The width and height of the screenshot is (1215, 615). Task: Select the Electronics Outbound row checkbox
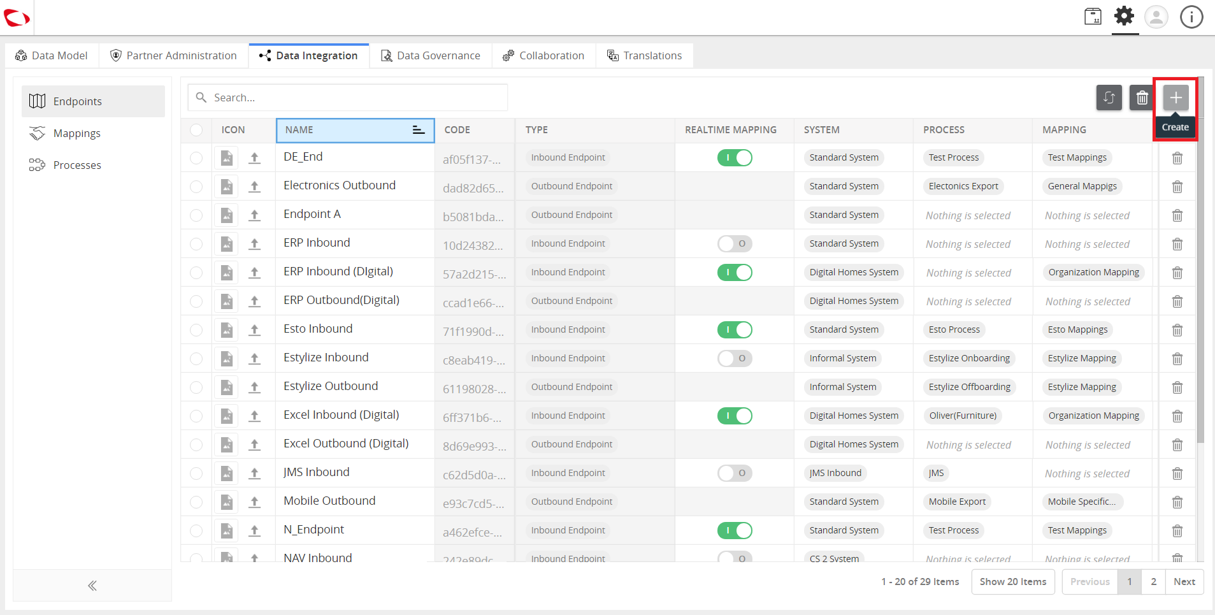coord(196,187)
